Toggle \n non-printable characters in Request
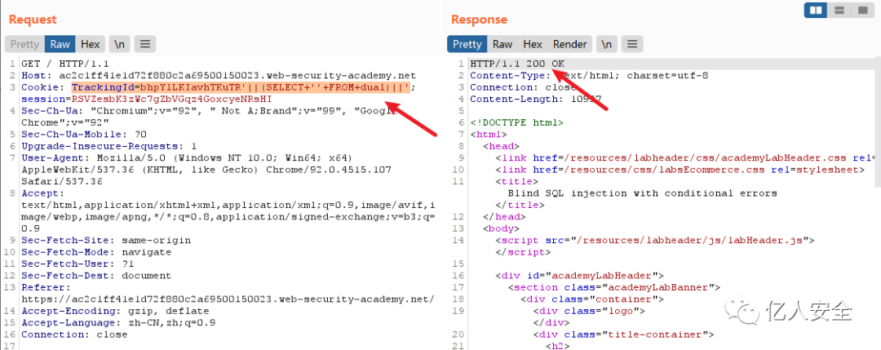This screenshot has width=881, height=350. (119, 44)
